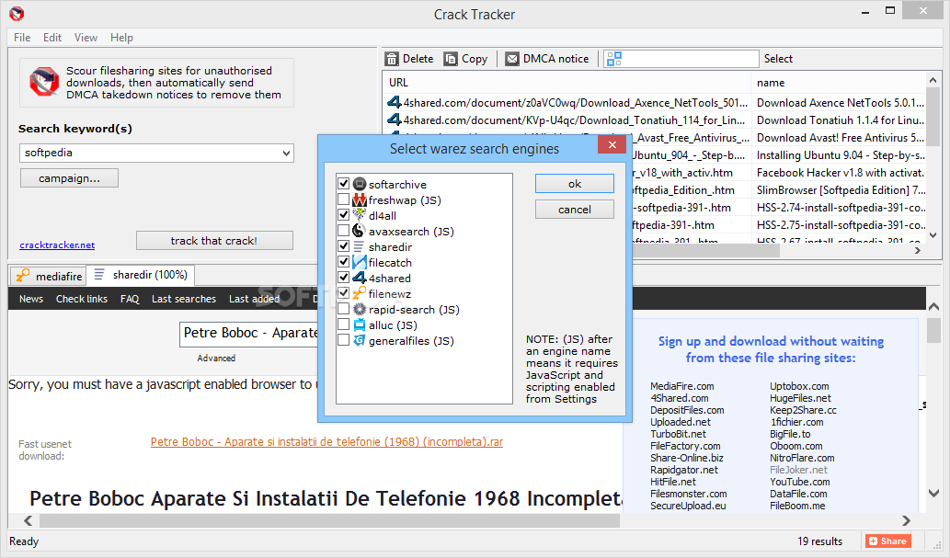Open Last searches in page nav
This screenshot has width=950, height=558.
[184, 299]
